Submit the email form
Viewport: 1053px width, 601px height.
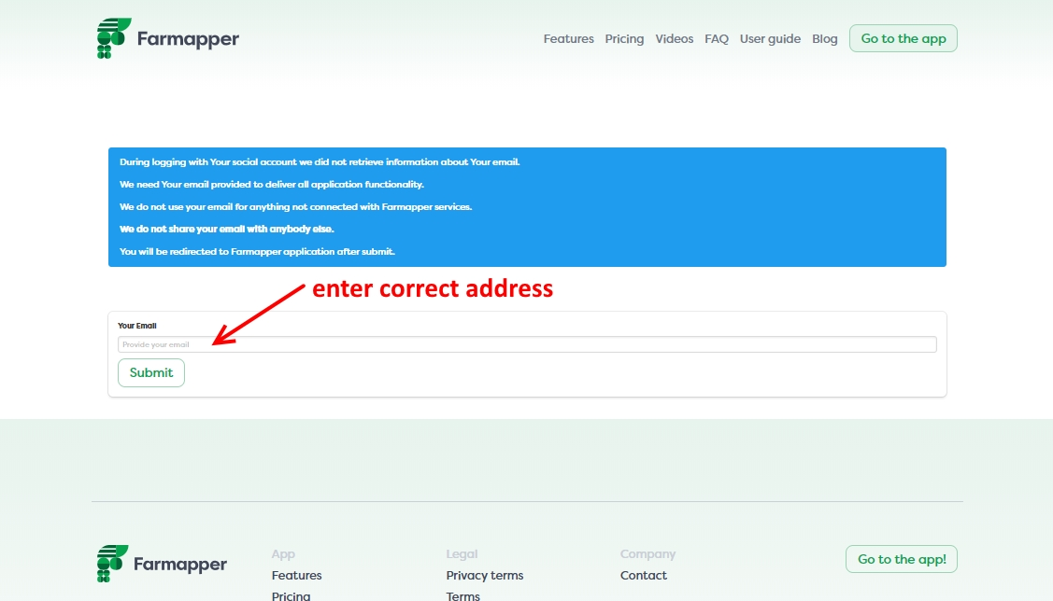[151, 372]
